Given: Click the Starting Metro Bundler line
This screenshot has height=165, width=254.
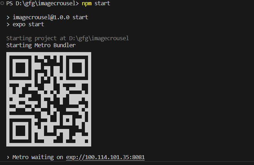Looking at the screenshot, I should pos(41,45).
